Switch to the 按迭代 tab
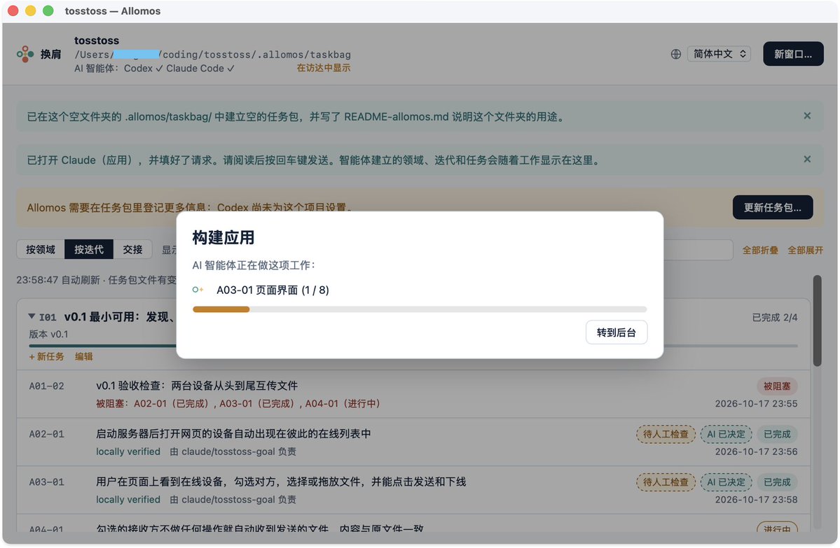Screen dimensions: 840x548 point(89,249)
